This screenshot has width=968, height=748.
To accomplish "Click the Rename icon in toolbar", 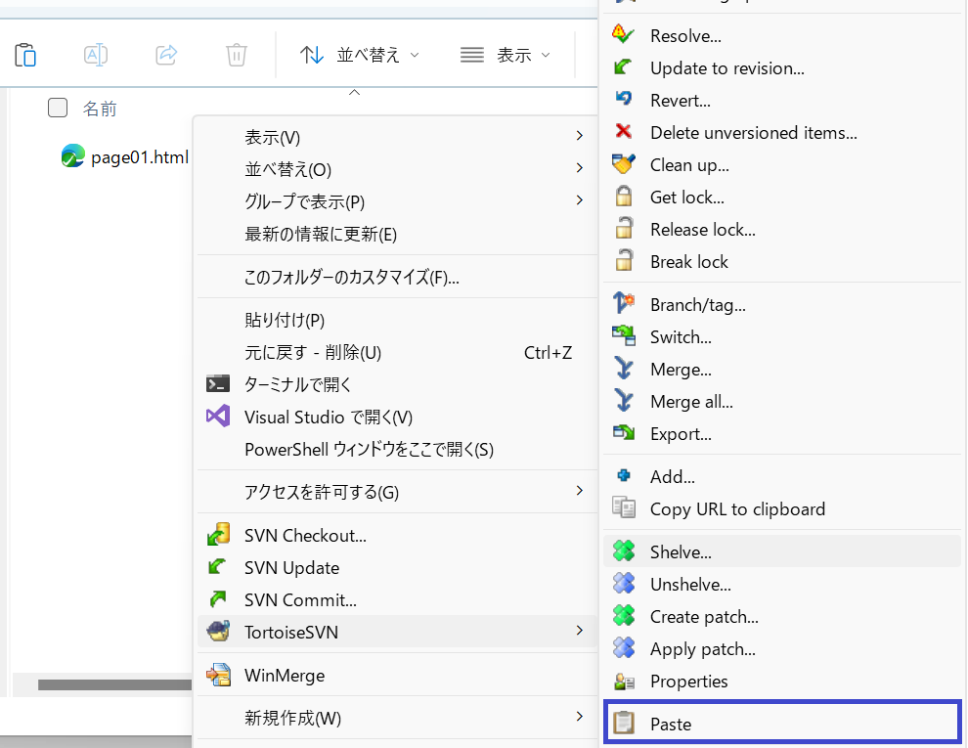I will coord(96,55).
